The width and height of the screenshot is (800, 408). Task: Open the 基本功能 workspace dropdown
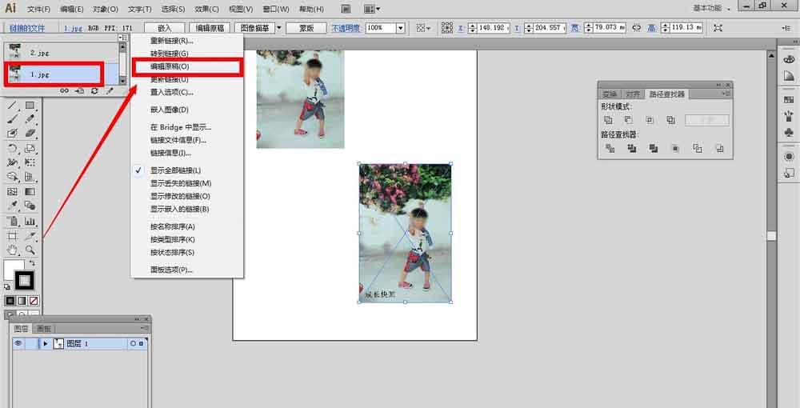(x=712, y=8)
